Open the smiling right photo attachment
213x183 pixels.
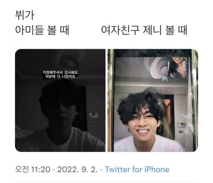pyautogui.click(x=153, y=101)
